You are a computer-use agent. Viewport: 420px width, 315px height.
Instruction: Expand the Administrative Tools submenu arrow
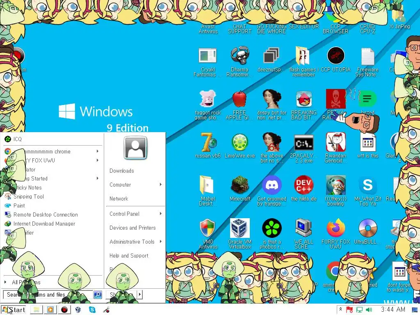click(x=161, y=242)
